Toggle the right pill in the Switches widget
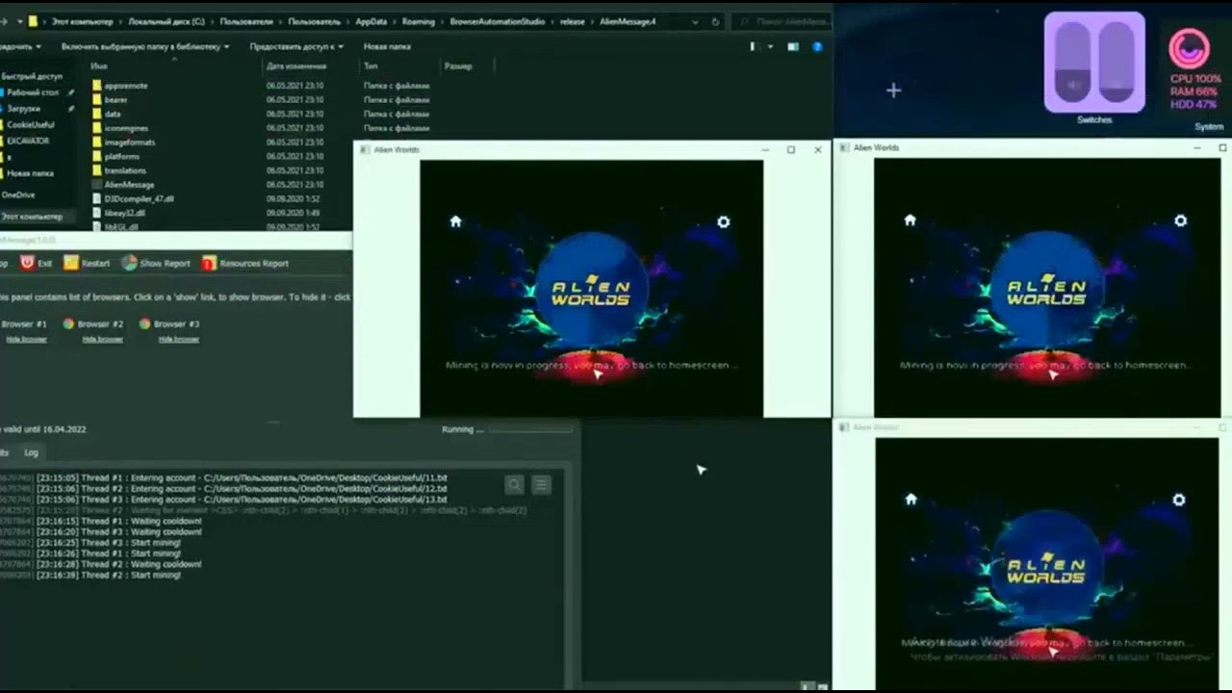 tap(1116, 62)
